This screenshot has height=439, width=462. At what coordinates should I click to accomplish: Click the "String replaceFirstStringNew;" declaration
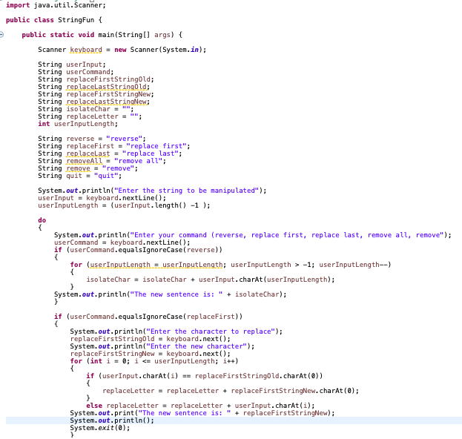[x=96, y=94]
